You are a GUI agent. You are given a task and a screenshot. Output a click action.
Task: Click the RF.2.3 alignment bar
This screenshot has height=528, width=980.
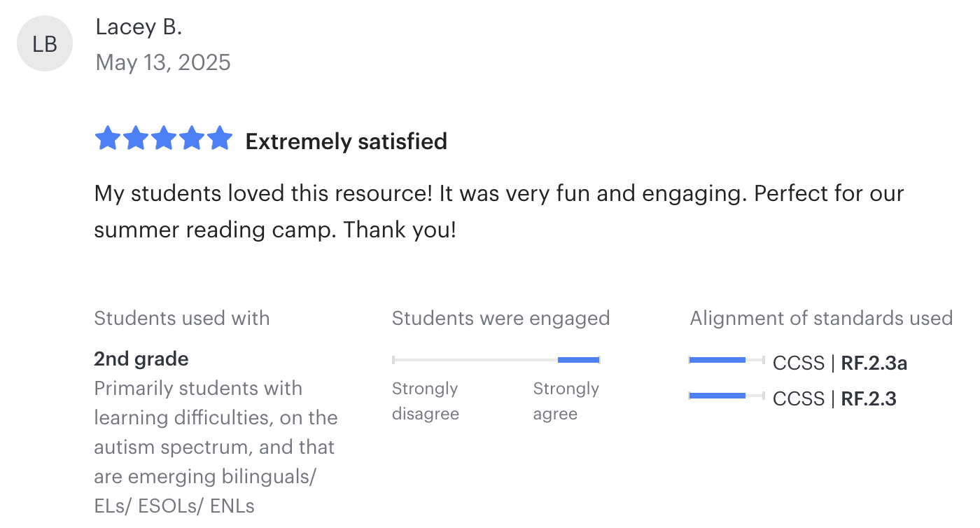[x=727, y=396]
